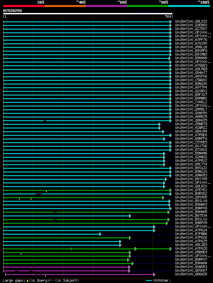Select the UniRef100_Q10NY2 label
The width and height of the screenshot is (213, 283).
click(191, 91)
